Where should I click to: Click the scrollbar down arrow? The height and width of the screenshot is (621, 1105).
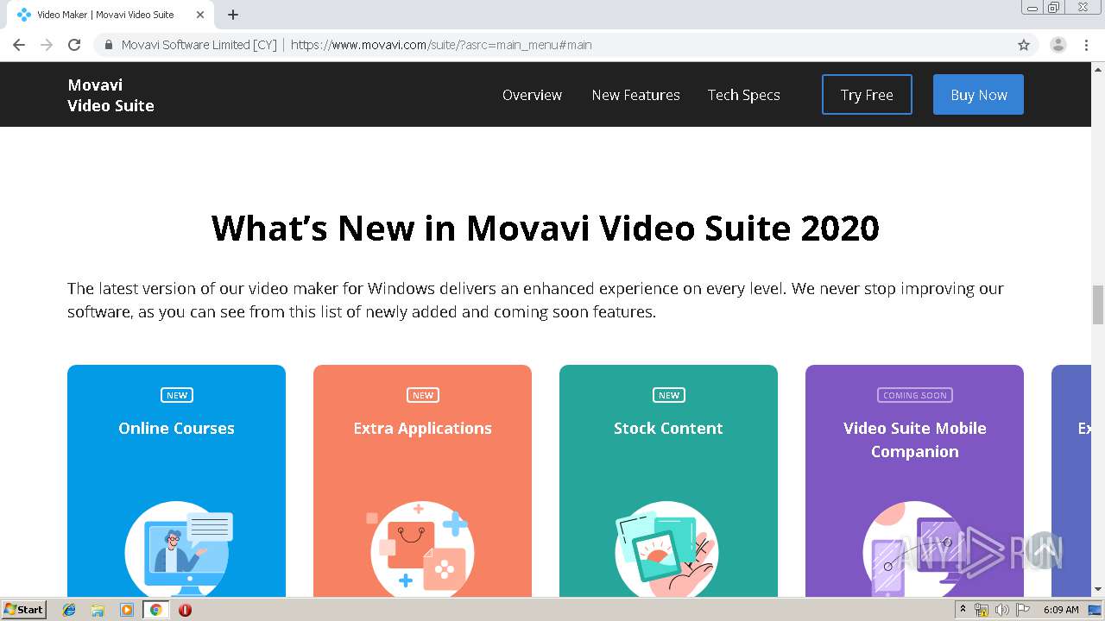[1098, 589]
